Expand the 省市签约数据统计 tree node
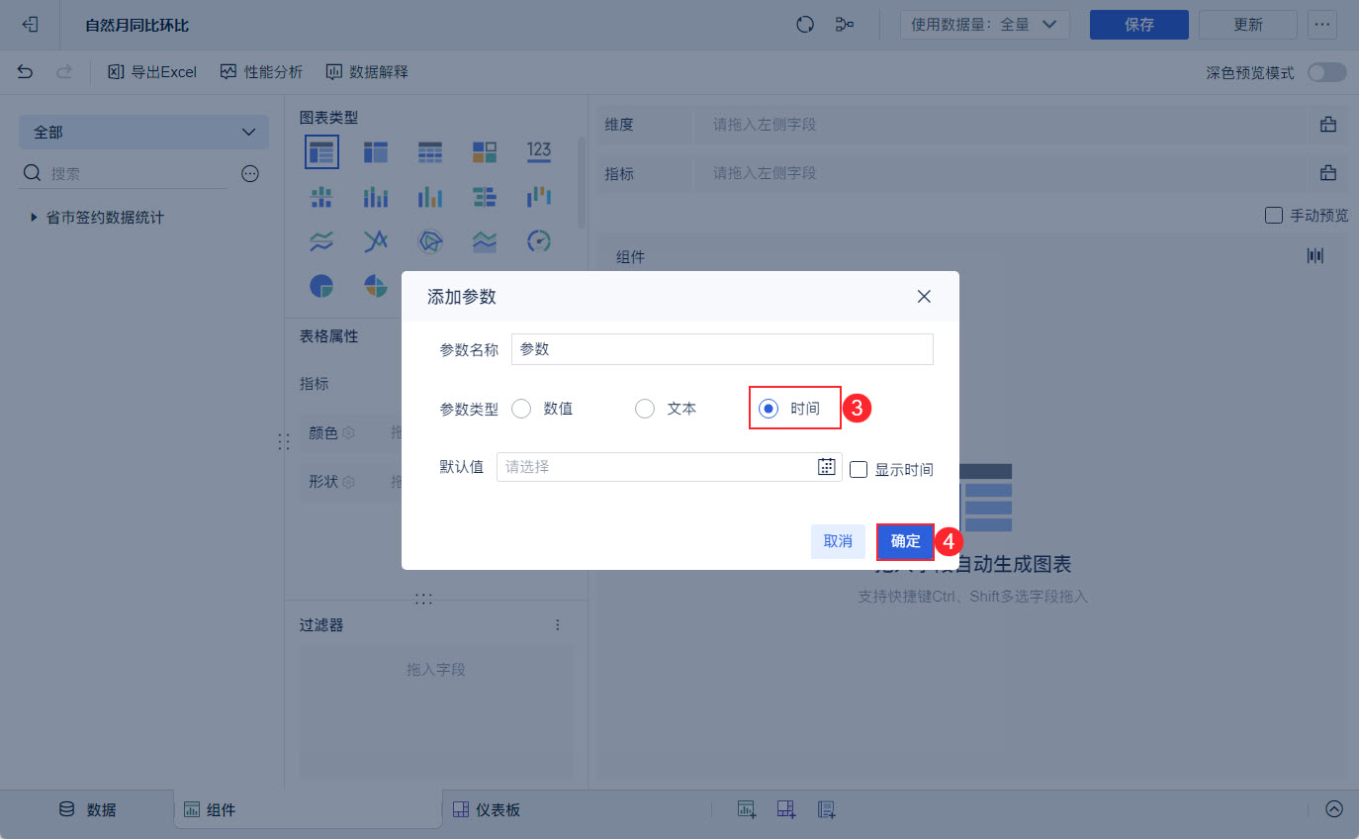Viewport: 1359px width, 839px height. click(35, 217)
